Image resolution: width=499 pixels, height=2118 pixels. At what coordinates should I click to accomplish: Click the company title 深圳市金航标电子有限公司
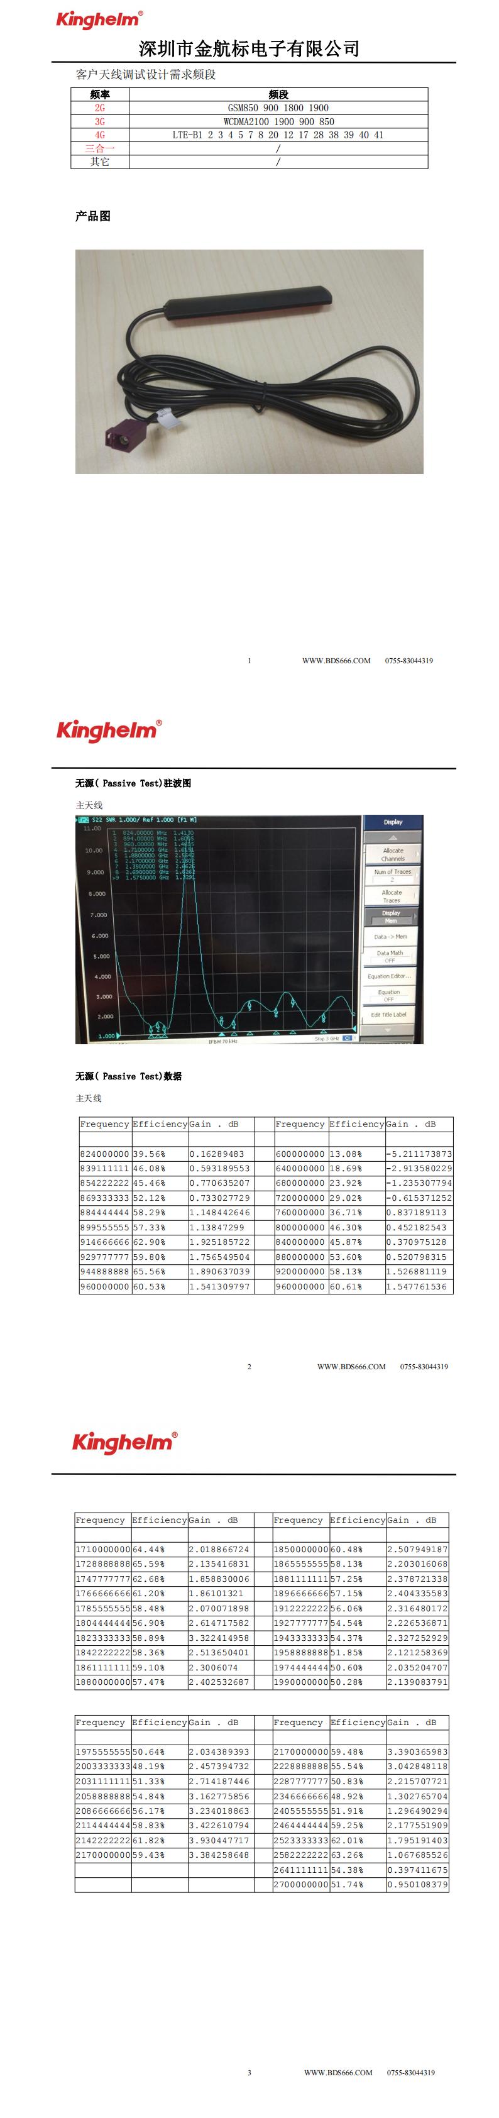249,48
